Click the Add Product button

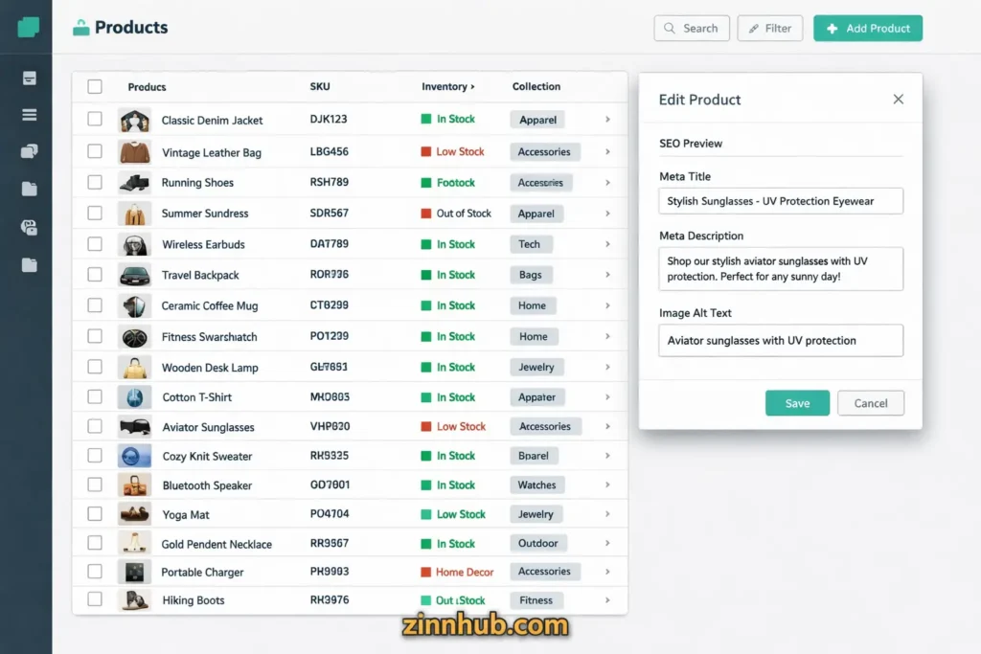tap(867, 28)
